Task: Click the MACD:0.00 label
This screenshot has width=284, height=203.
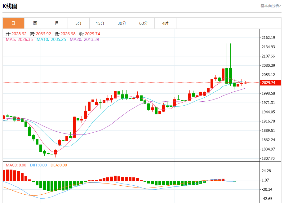Action: pos(16,165)
